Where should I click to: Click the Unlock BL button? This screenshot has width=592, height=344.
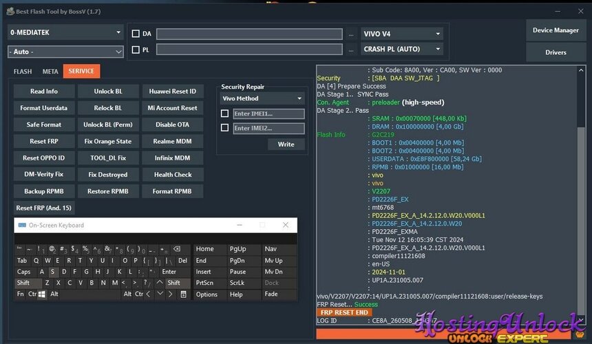pos(108,92)
